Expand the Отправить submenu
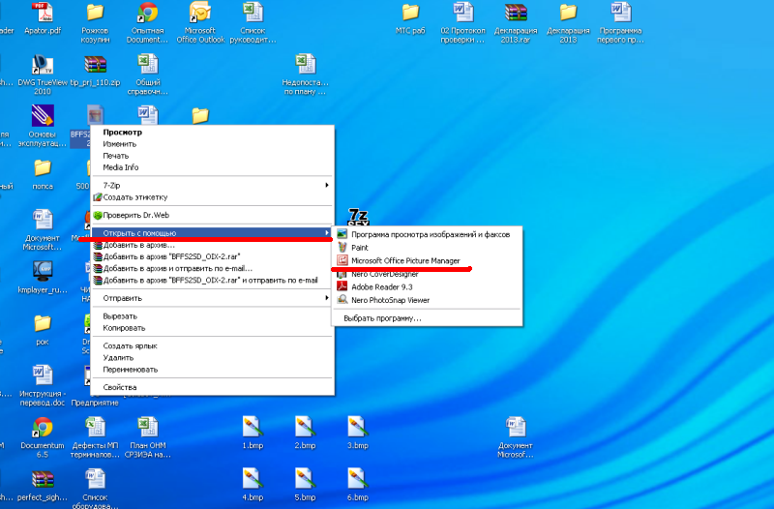 tap(213, 298)
